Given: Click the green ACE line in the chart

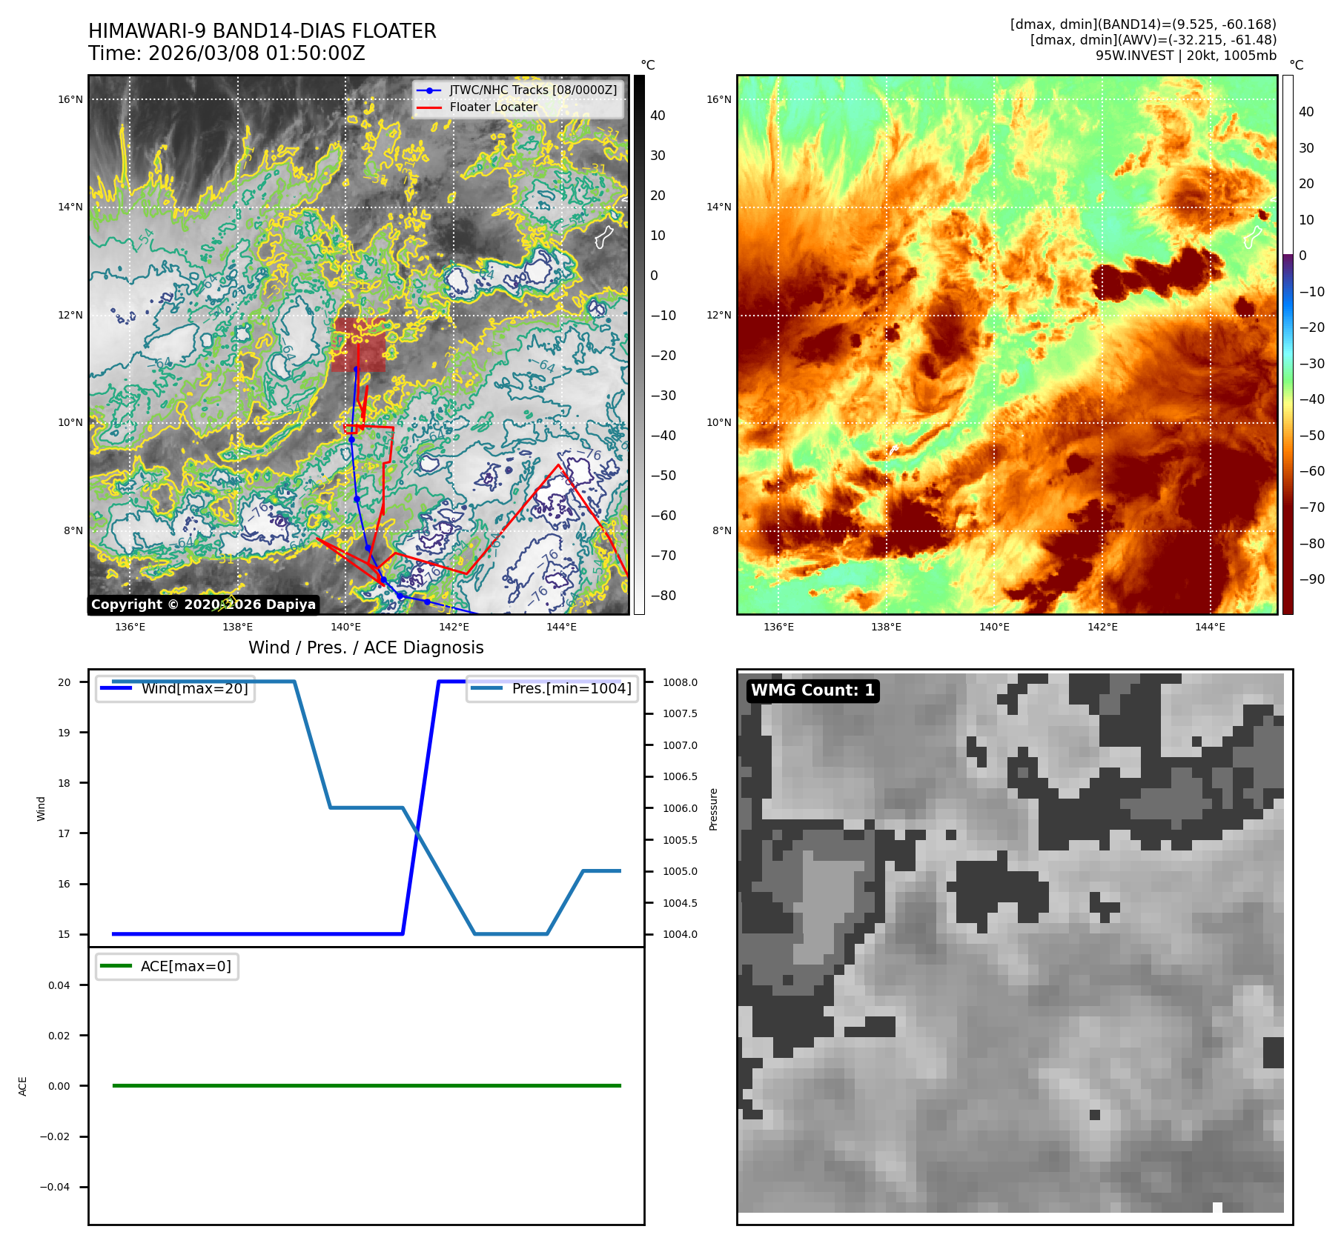Looking at the screenshot, I should coord(366,1085).
